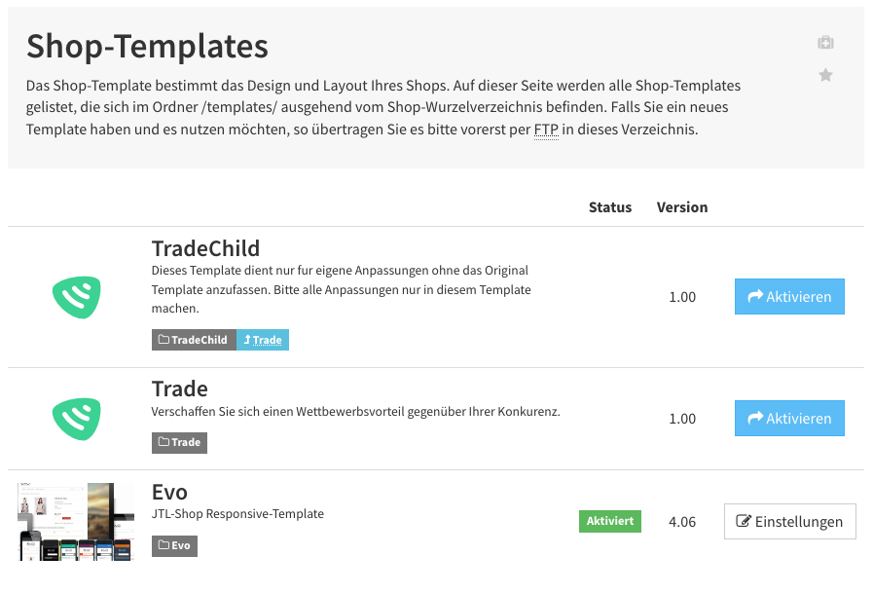Open Einstellungen for Evo template

tap(789, 522)
